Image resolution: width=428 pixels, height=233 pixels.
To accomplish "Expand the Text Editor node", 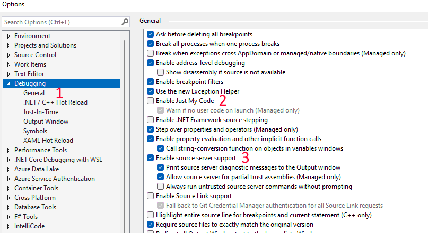I will pos(8,74).
